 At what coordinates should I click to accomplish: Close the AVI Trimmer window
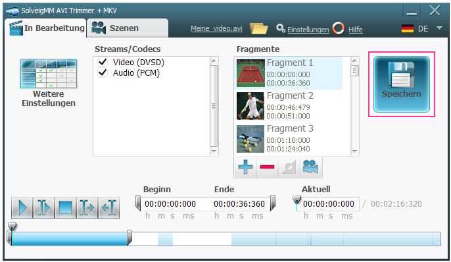click(435, 11)
